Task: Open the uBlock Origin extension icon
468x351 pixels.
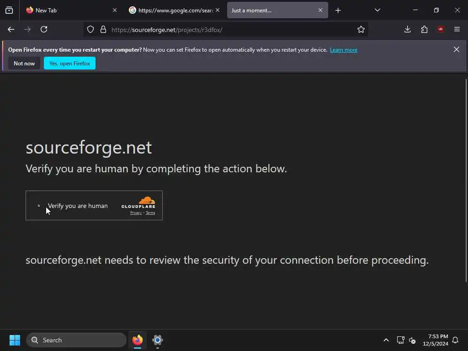Action: [x=441, y=29]
